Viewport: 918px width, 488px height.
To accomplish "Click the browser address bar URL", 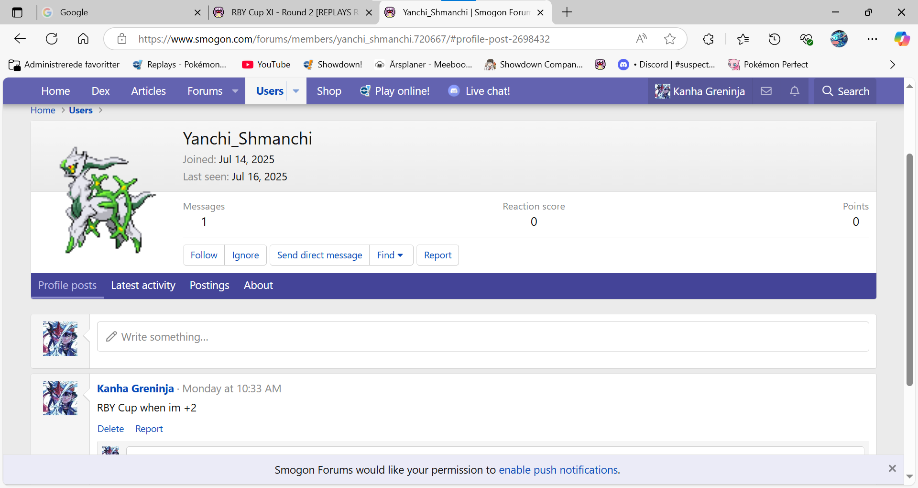I will [344, 39].
